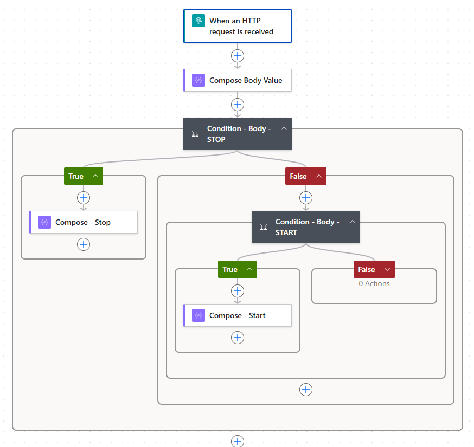
Task: Click the Condition Body START icon
Action: tap(264, 227)
